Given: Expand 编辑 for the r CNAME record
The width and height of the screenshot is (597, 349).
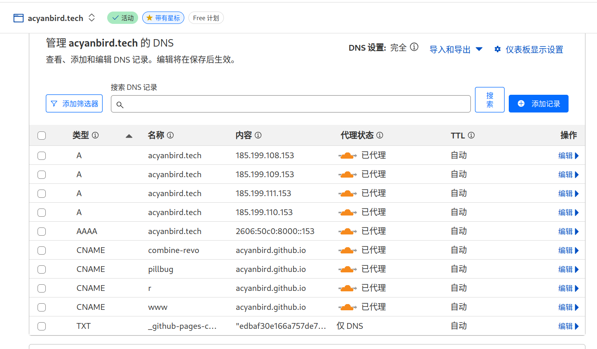Looking at the screenshot, I should [569, 288].
